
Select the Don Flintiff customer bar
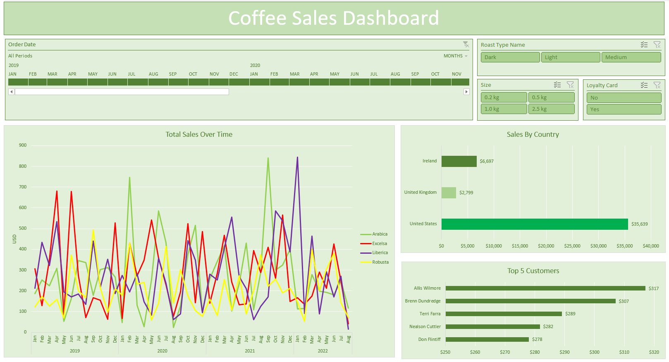[x=487, y=339]
